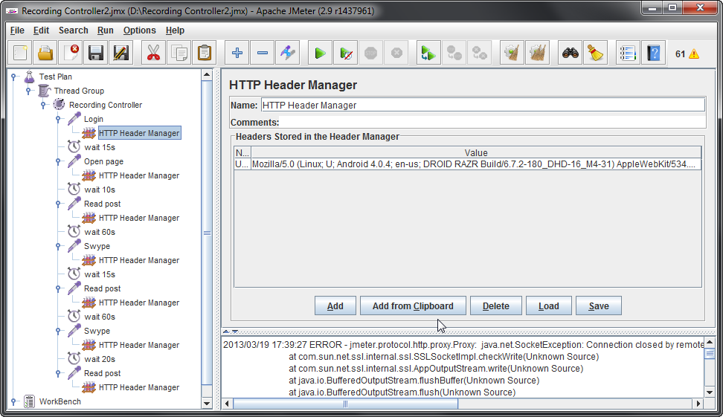Click the Save headers button

(x=599, y=306)
